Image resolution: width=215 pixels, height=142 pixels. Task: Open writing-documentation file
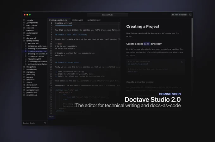38,64
